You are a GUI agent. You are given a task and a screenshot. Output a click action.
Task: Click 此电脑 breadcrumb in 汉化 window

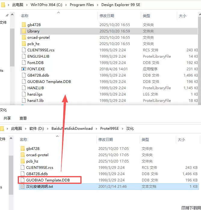pyautogui.click(x=16, y=129)
